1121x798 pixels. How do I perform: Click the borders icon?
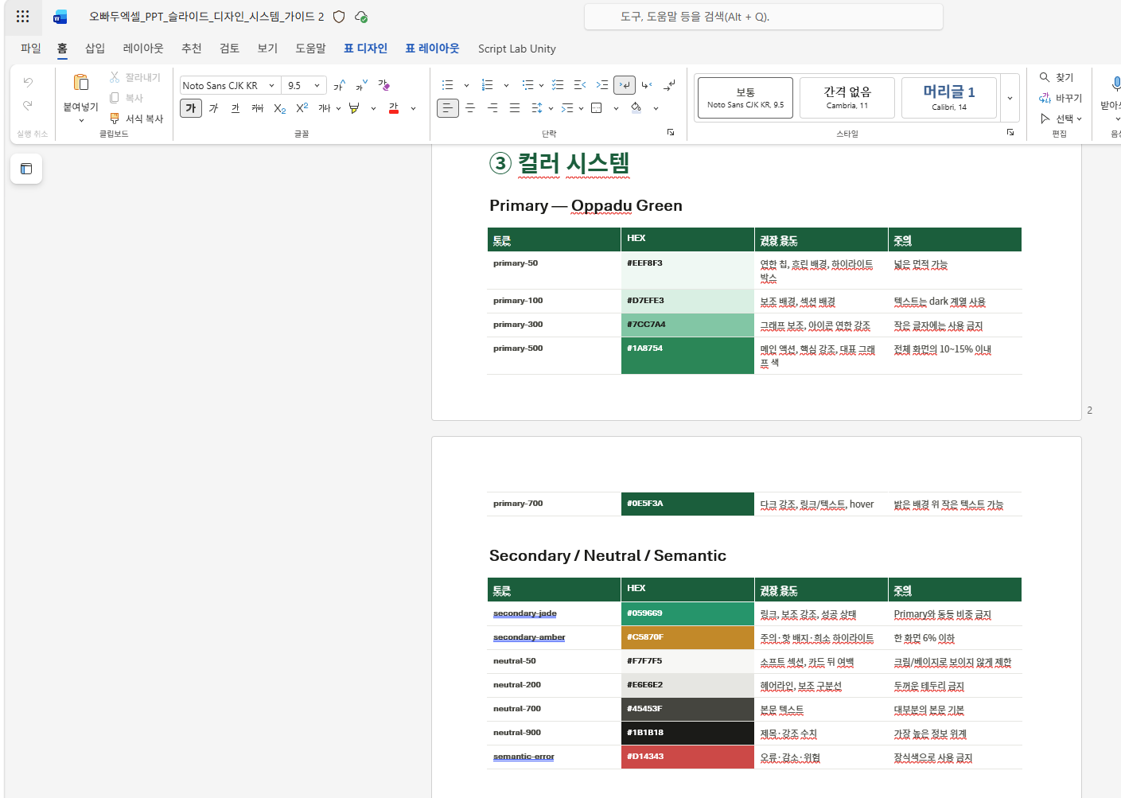tap(597, 108)
